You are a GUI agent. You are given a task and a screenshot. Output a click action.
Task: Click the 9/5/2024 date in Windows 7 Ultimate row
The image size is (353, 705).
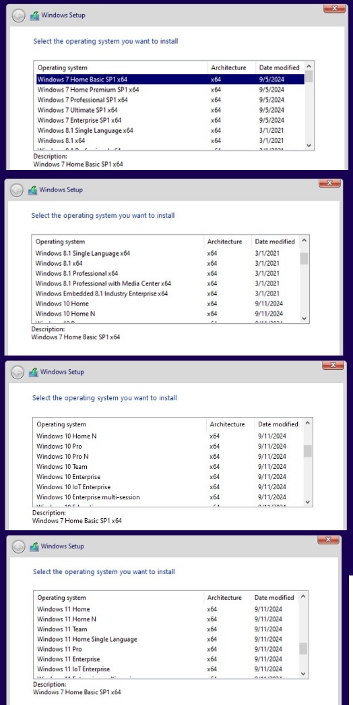271,110
